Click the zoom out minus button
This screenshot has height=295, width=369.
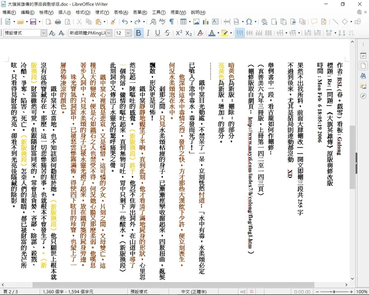point(317,292)
